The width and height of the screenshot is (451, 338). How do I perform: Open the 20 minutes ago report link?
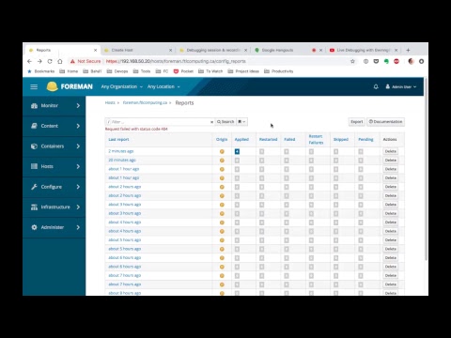pyautogui.click(x=122, y=161)
